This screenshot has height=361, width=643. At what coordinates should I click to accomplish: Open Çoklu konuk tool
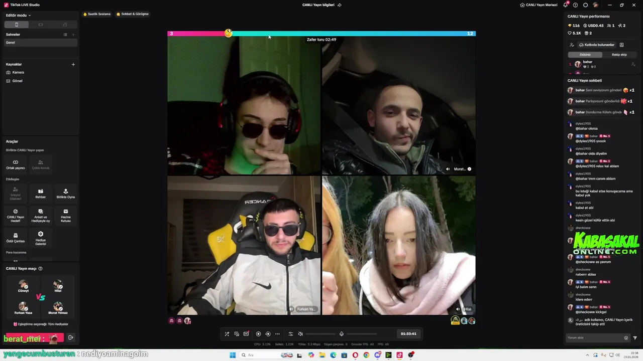41,164
